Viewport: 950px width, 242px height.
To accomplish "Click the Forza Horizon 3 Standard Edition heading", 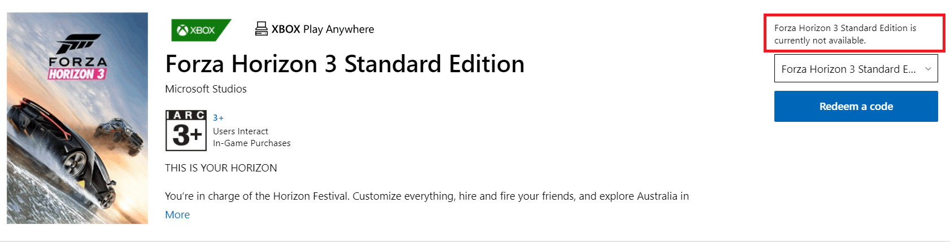I will (345, 64).
